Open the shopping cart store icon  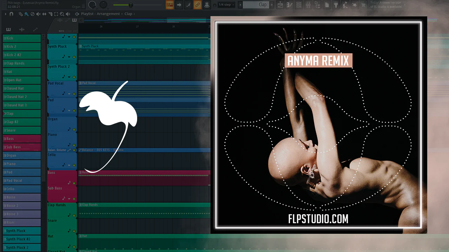pos(363,5)
